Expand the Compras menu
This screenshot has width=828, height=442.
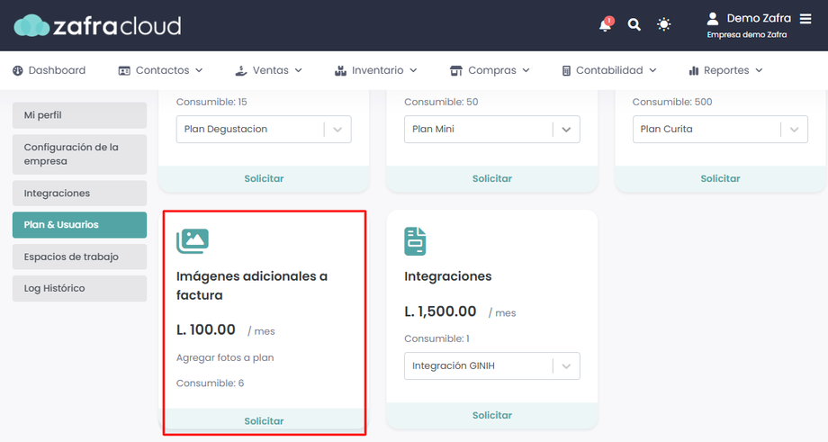click(490, 71)
